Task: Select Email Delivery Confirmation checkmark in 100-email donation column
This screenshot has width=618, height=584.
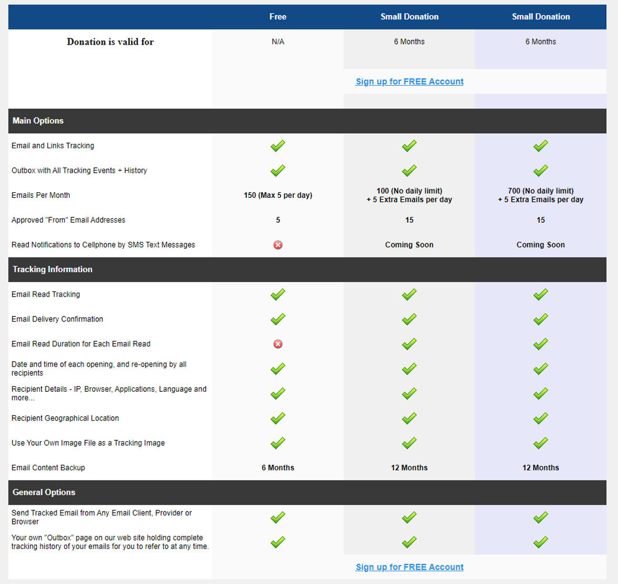Action: [409, 319]
